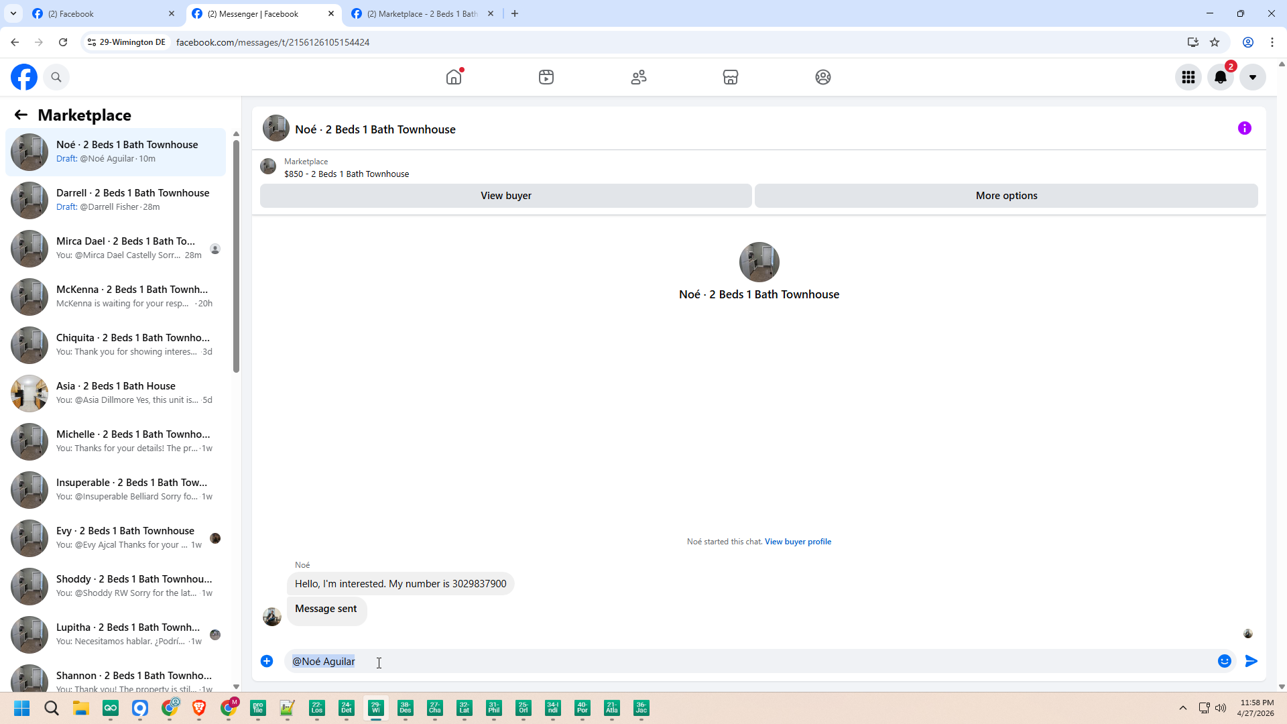1287x724 pixels.
Task: Go back in the browser
Action: (x=15, y=42)
